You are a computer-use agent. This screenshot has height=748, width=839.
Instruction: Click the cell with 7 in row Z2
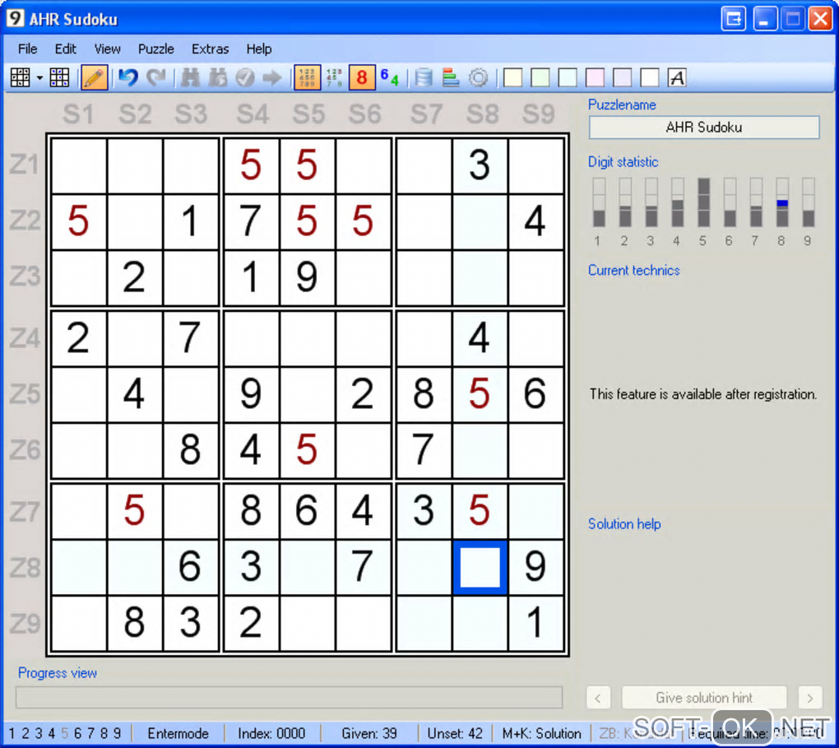click(x=250, y=221)
